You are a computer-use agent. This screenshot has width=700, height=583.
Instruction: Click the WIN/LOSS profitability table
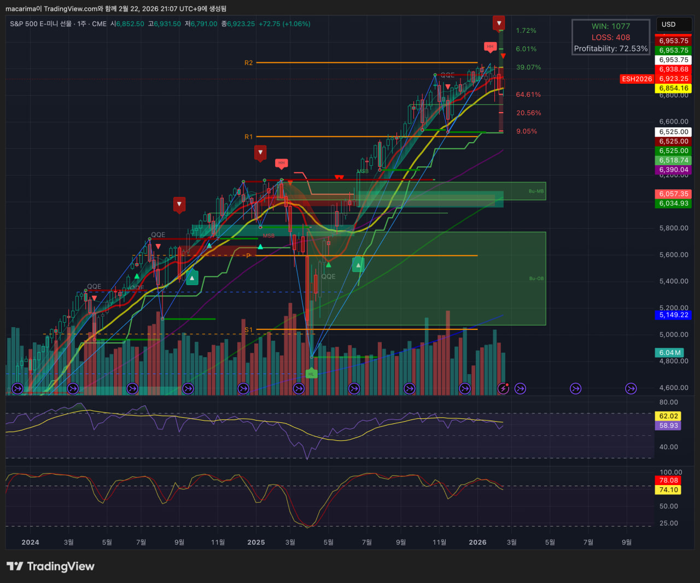[610, 37]
